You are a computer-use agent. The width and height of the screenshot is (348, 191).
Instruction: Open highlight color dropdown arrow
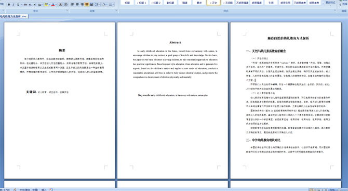(49, 5)
